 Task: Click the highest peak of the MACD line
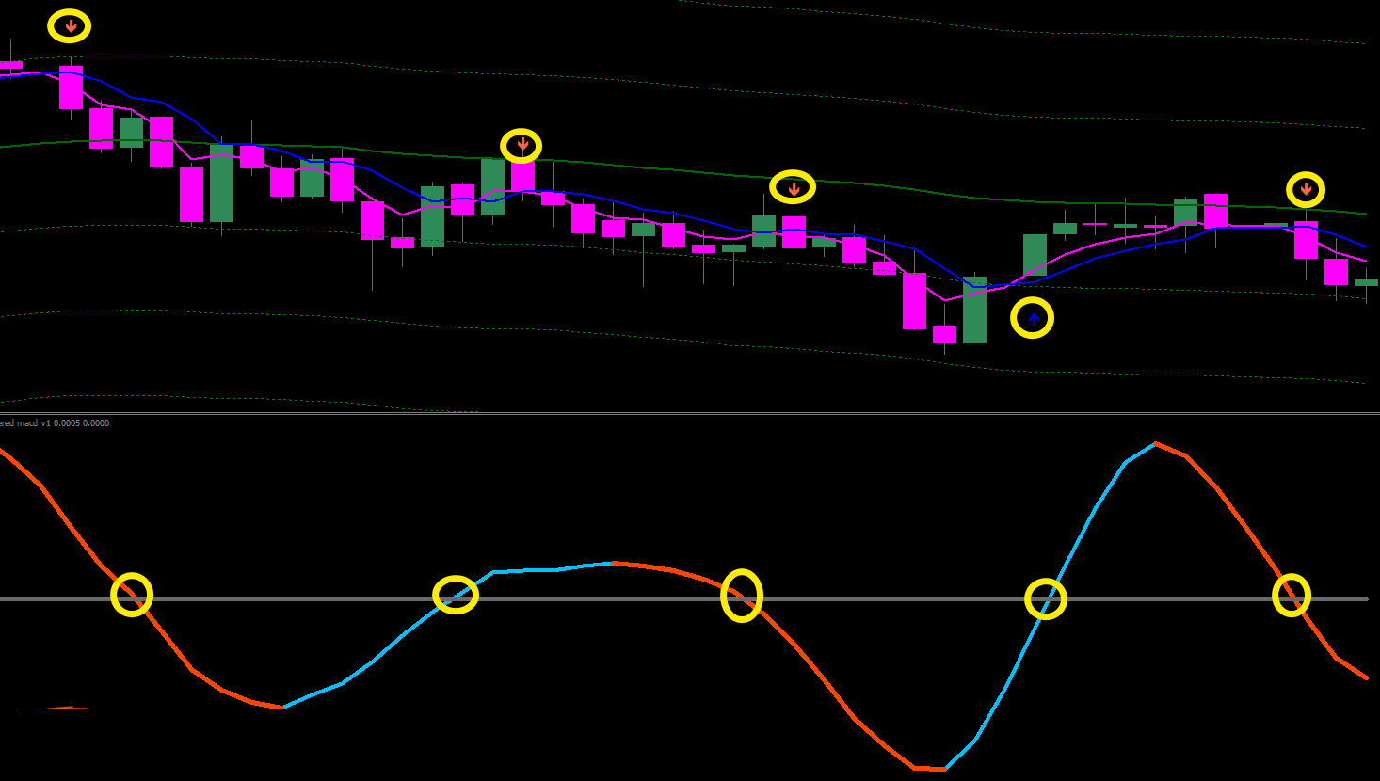tap(1154, 443)
